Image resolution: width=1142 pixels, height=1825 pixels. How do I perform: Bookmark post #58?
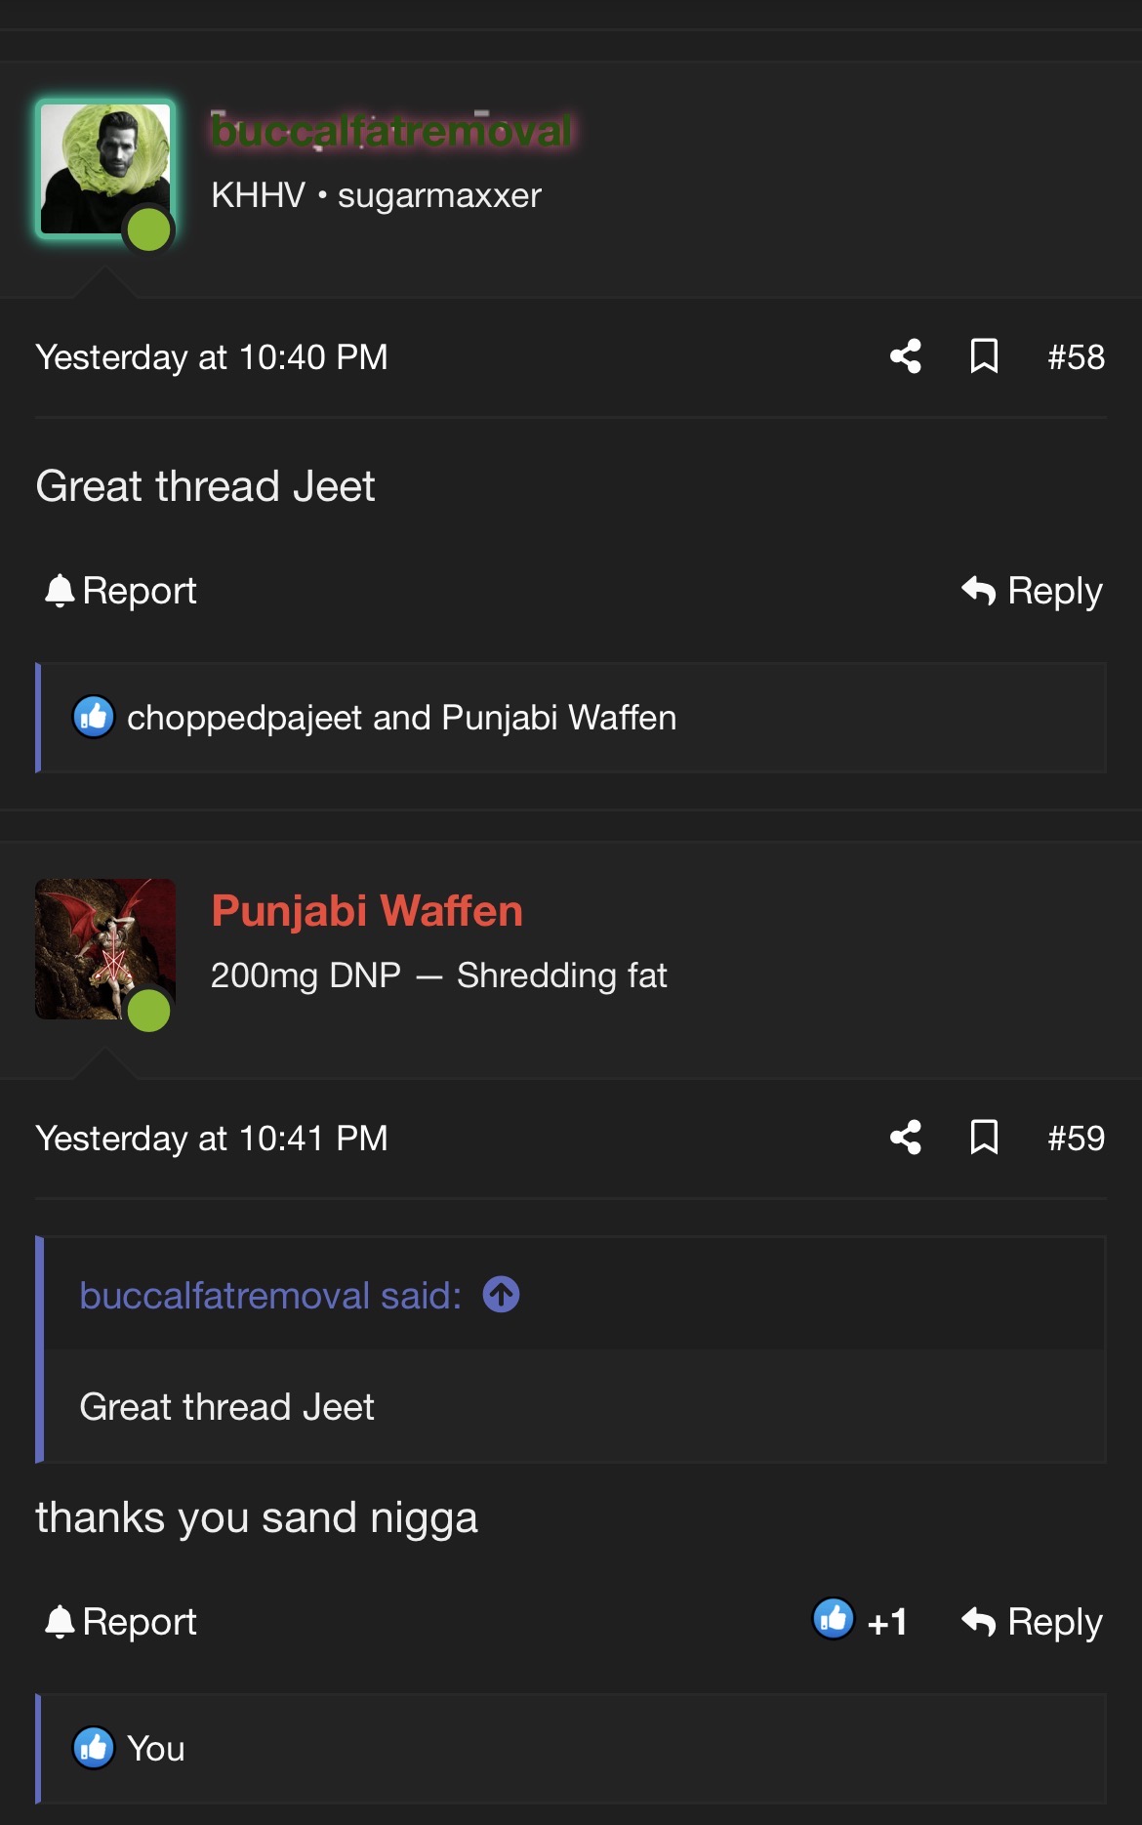pos(984,356)
